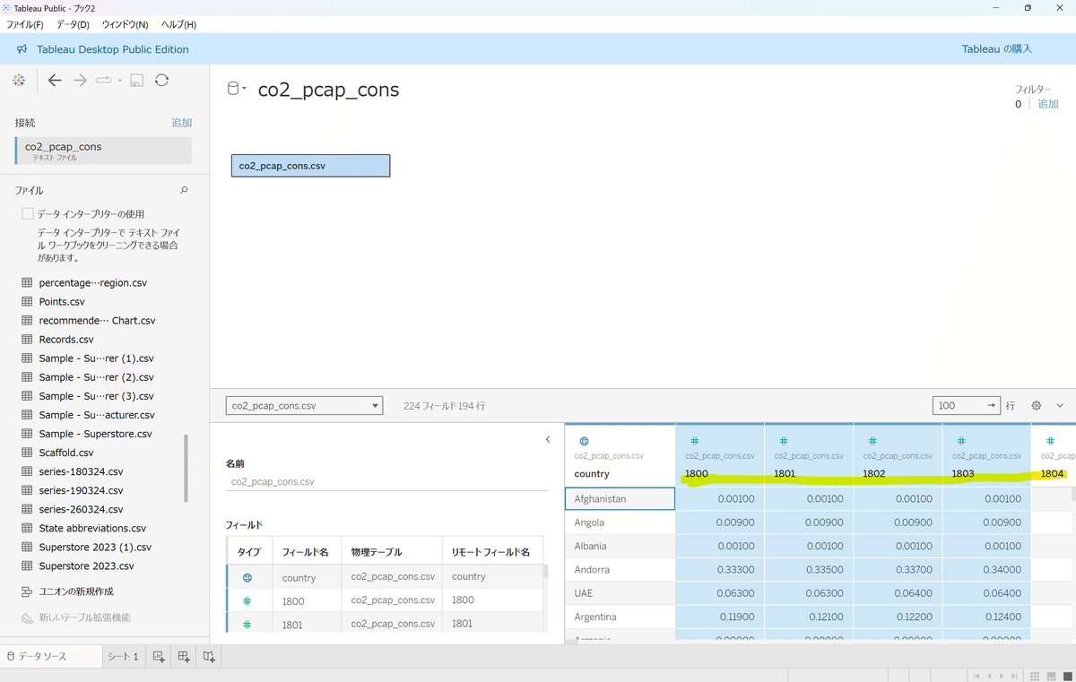Select the co2_pcap_cons connection in sidebar
This screenshot has height=682, width=1076.
(103, 151)
